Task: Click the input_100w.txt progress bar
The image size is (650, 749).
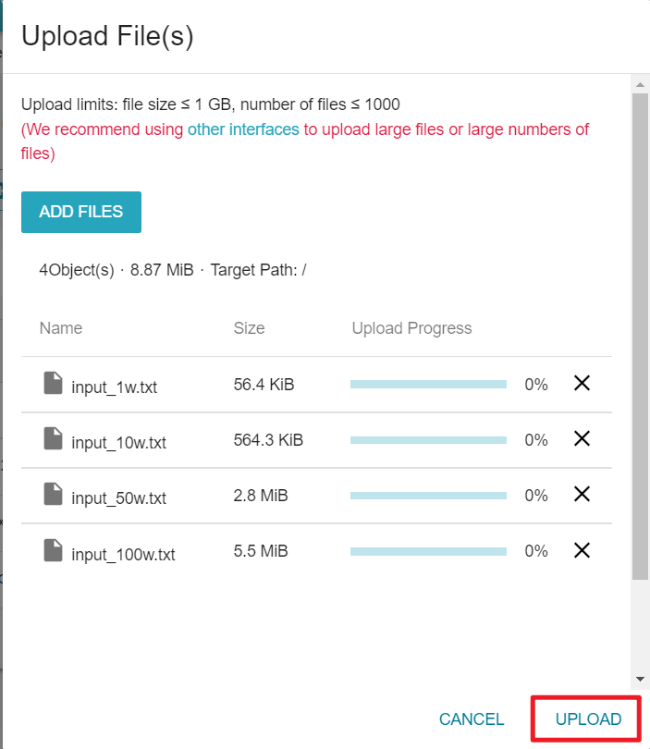Action: 428,552
